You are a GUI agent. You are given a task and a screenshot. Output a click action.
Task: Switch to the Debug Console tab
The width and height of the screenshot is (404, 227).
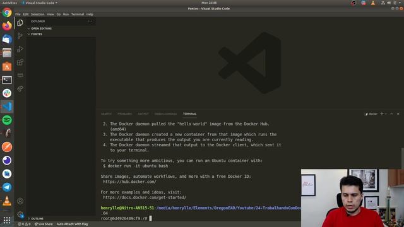click(165, 114)
